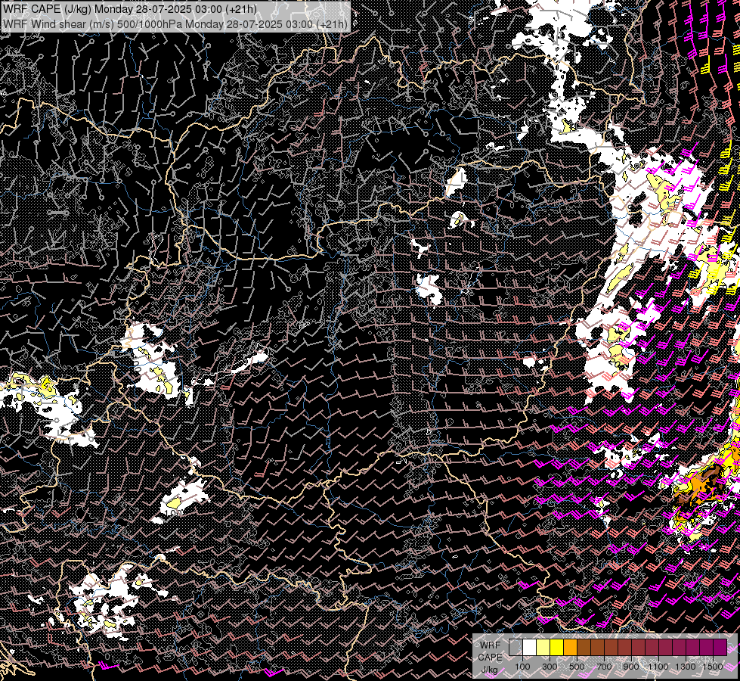This screenshot has width=740, height=681.
Task: Select the grey first swatch in CAPE legend
Action: pyautogui.click(x=516, y=647)
